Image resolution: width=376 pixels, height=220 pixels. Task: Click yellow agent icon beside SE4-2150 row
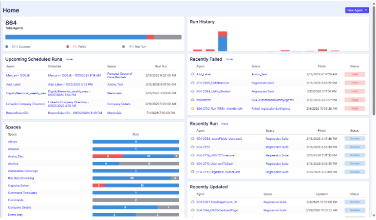(193, 109)
